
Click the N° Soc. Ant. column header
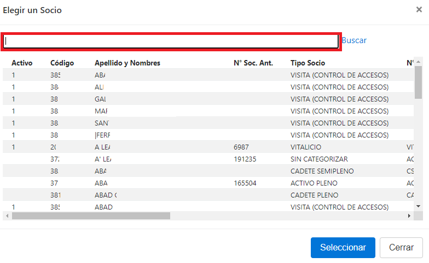253,63
